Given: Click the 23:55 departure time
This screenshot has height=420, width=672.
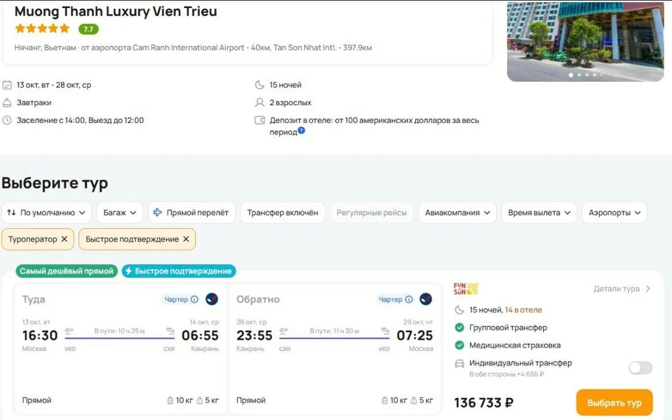Looking at the screenshot, I should (x=254, y=336).
